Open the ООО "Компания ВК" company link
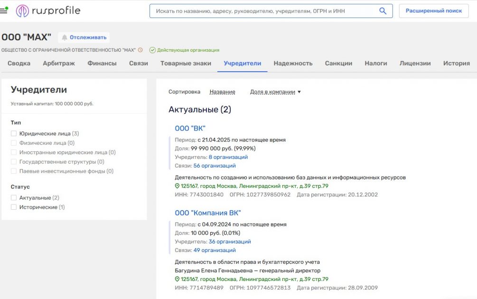477x299 pixels. [208, 213]
